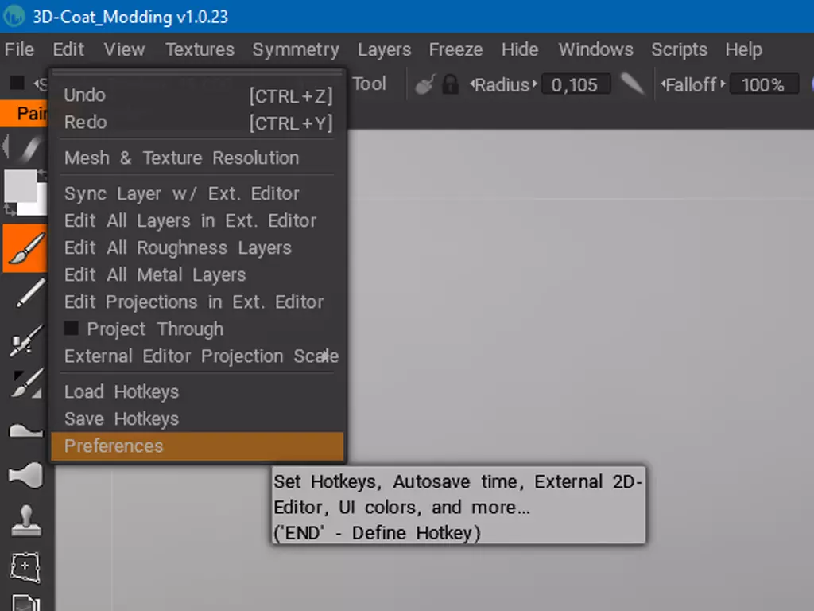Select the orange Brush tool
814x611 pixels.
tap(25, 248)
